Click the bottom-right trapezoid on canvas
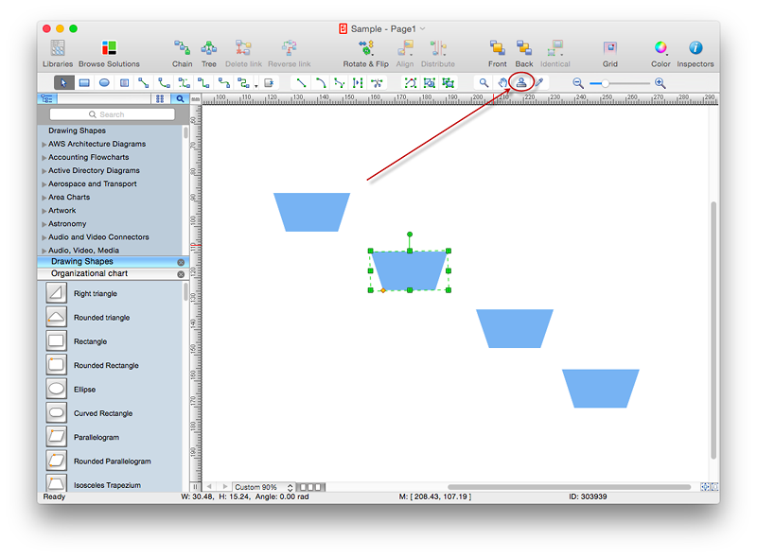The height and width of the screenshot is (557, 757). 601,389
